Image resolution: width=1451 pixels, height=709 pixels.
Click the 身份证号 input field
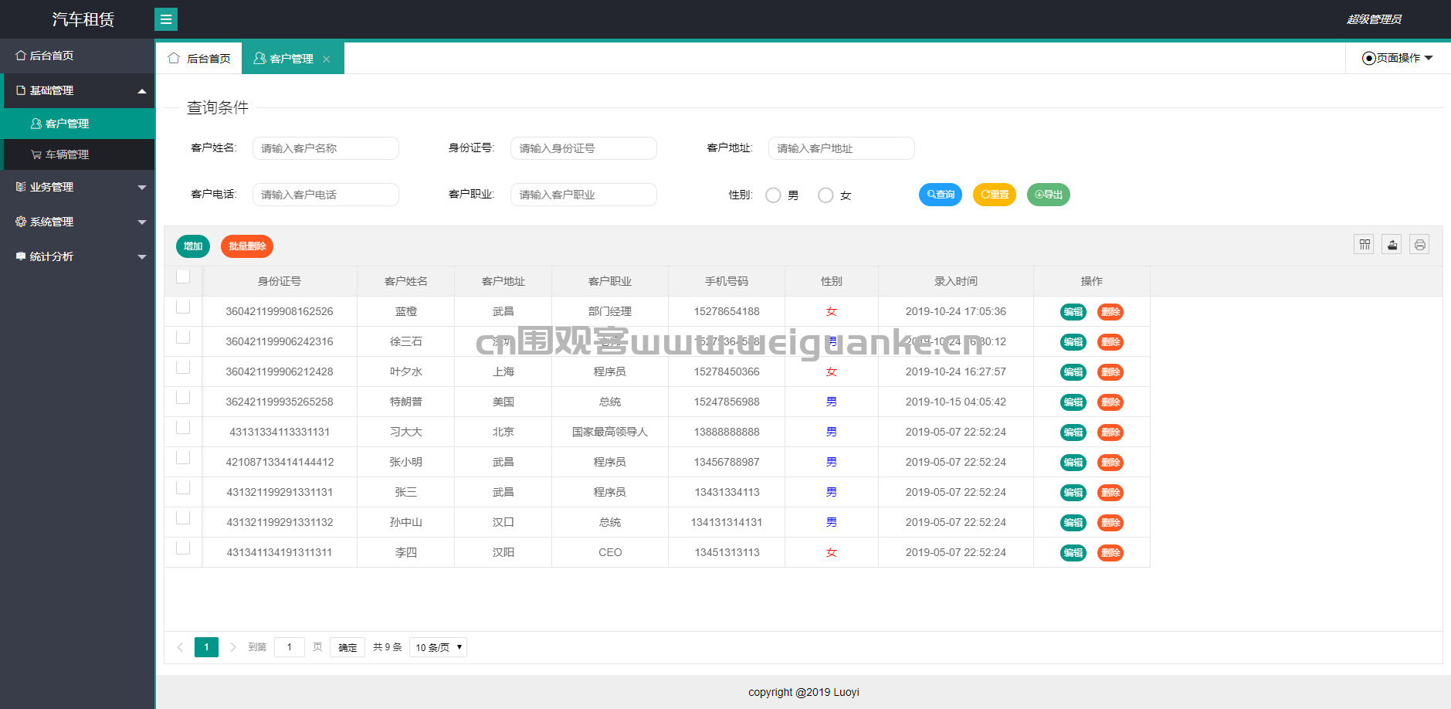coord(584,148)
